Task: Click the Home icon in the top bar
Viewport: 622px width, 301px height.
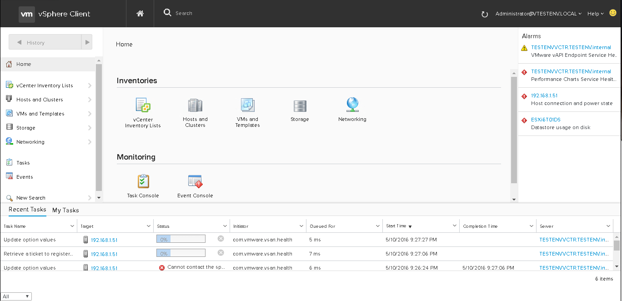Action: [x=140, y=14]
